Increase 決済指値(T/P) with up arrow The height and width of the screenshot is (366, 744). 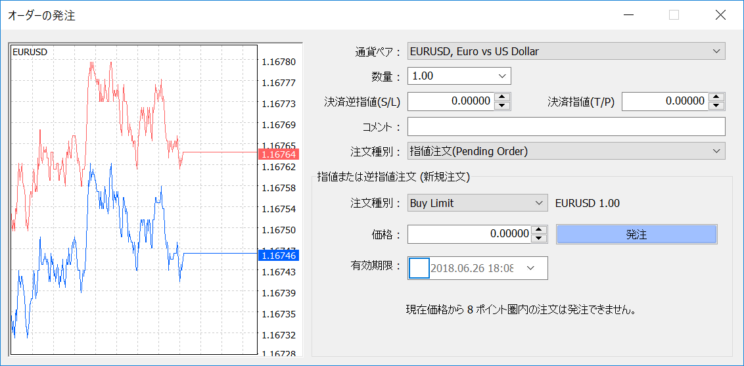[x=716, y=97]
